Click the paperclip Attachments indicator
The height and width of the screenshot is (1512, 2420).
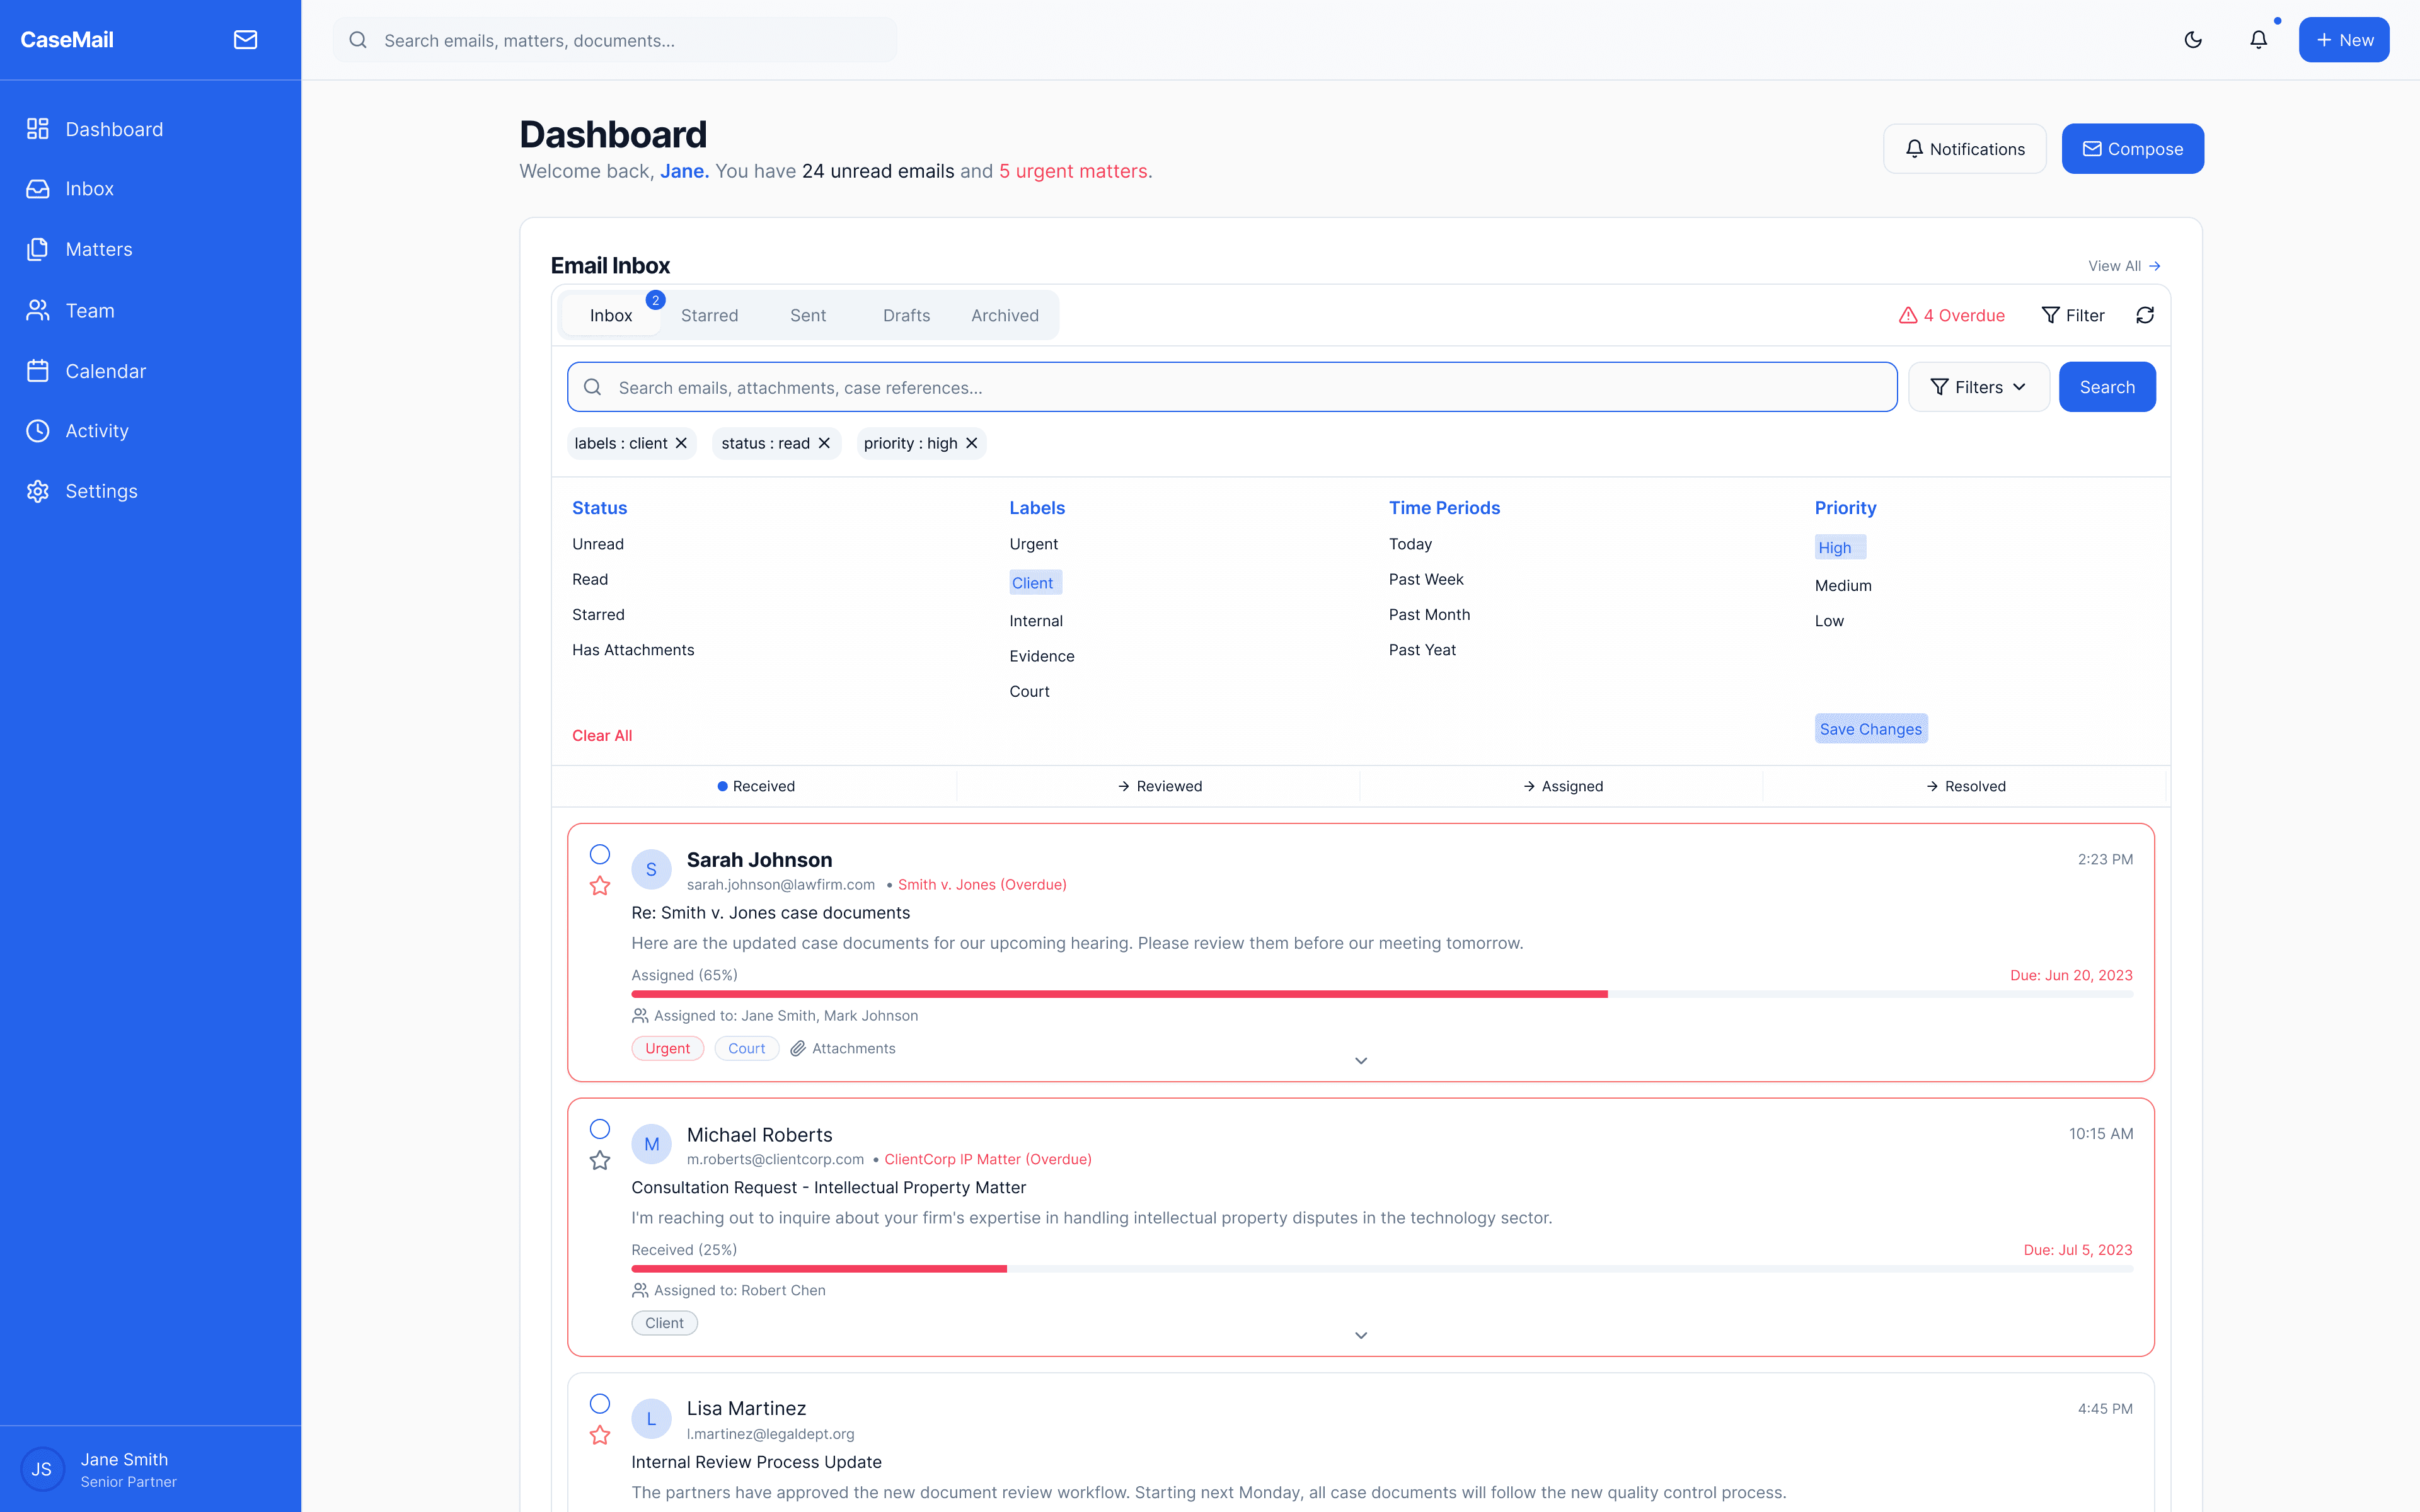[843, 1048]
